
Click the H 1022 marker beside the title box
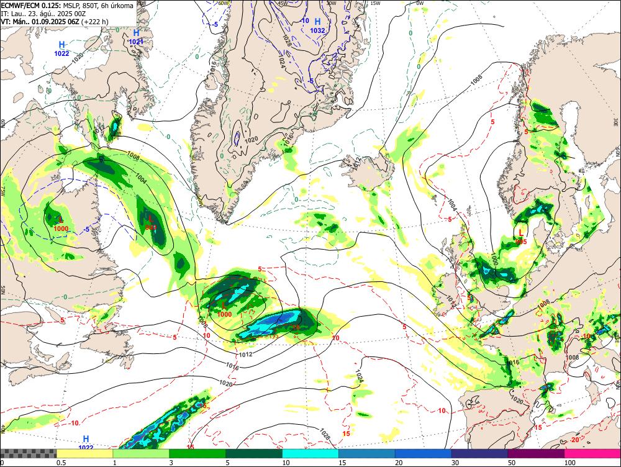pyautogui.click(x=61, y=48)
